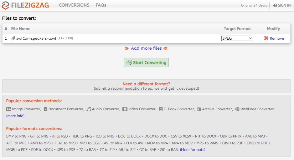Click the FileZigZag logo icon
Screen dimensions: 294x160
point(5,5)
